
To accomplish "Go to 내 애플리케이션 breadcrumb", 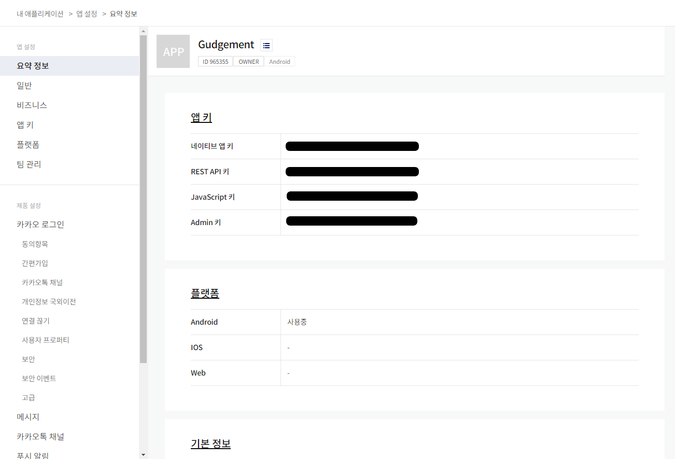I will click(40, 13).
